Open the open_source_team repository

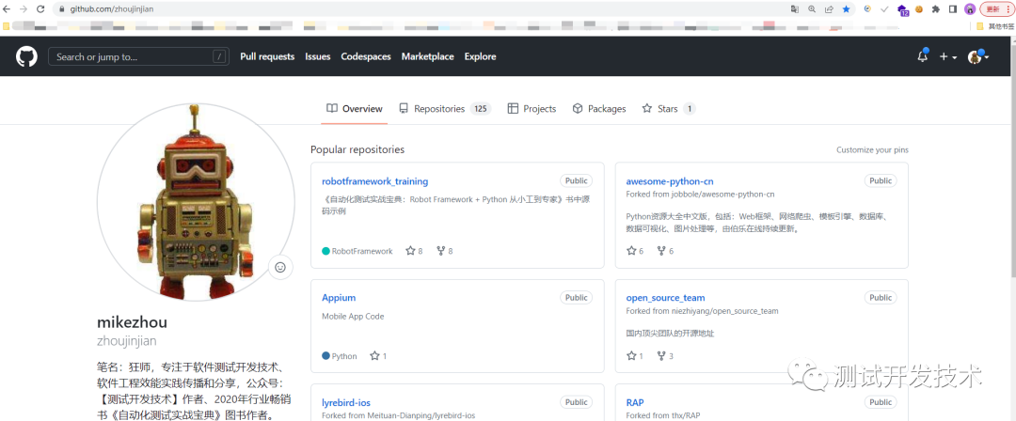click(x=665, y=298)
